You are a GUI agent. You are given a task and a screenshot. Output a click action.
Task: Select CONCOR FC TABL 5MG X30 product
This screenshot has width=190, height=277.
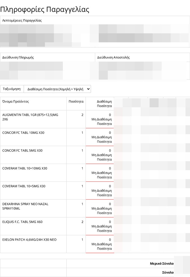22,150
